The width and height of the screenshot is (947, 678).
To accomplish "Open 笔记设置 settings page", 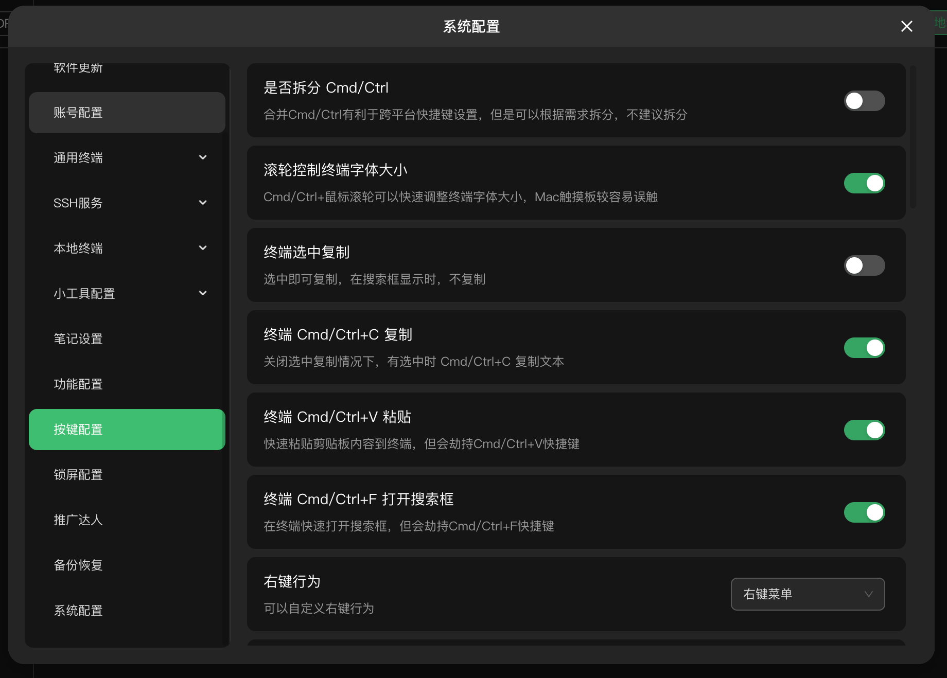I will (x=127, y=339).
